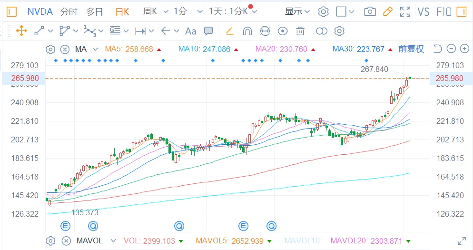Select the polygon shape drawing tool
Screen dimensions: 473x250
(65, 31)
